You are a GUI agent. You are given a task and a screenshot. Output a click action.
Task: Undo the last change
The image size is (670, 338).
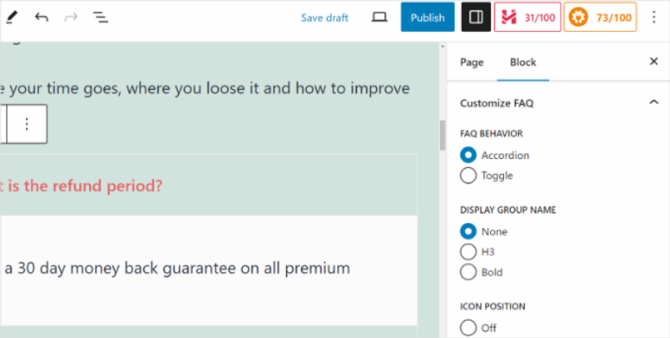[x=41, y=17]
